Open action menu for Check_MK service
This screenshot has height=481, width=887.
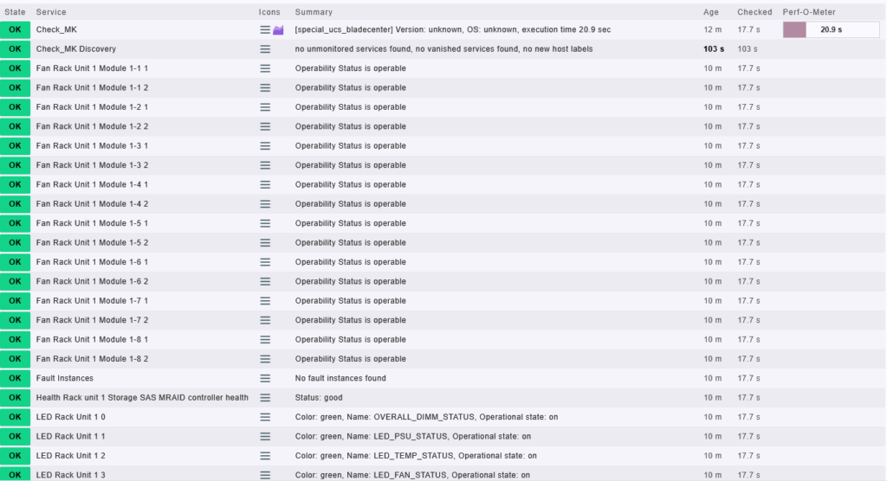[x=265, y=30]
